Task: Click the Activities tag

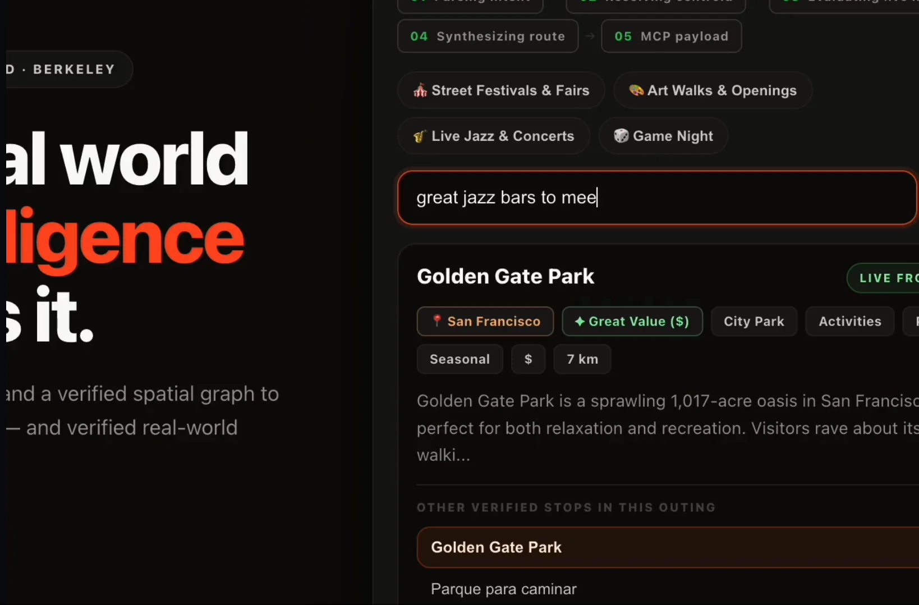Action: pyautogui.click(x=850, y=321)
